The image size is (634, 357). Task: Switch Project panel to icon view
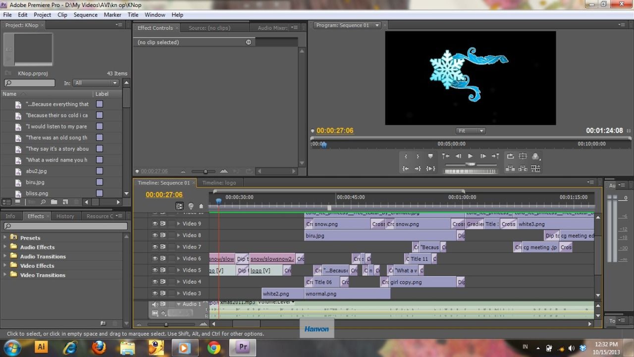click(18, 202)
